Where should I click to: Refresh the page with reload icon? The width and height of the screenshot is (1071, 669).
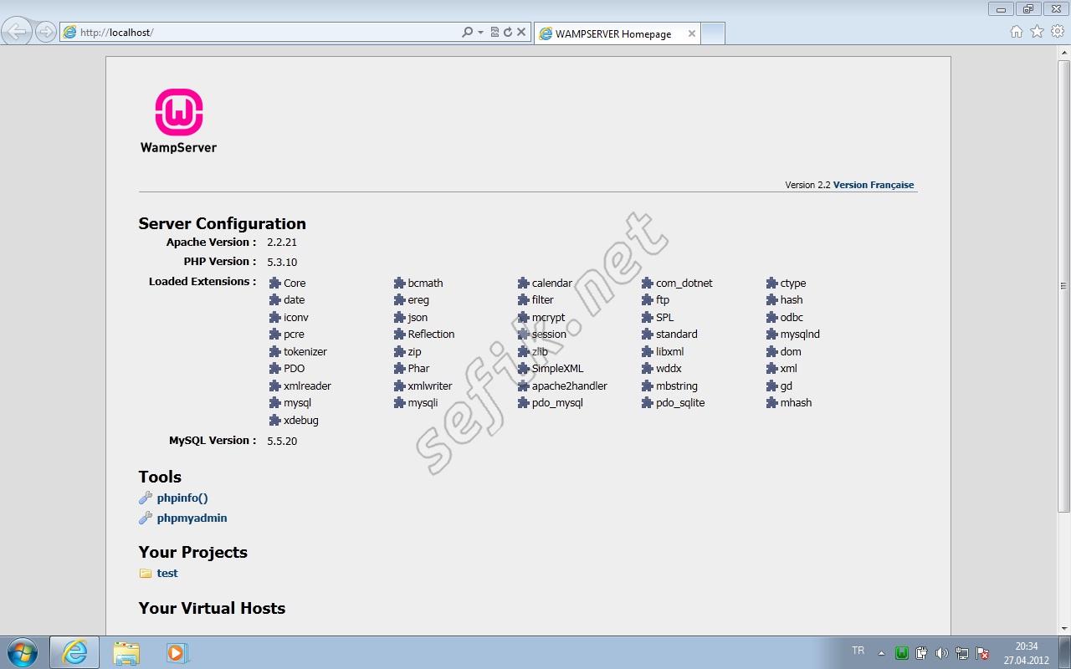[x=507, y=32]
